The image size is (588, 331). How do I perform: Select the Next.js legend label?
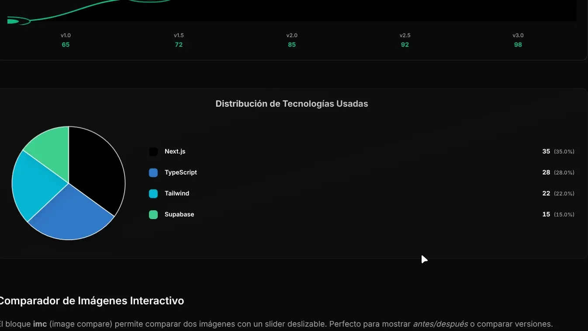[x=175, y=151]
